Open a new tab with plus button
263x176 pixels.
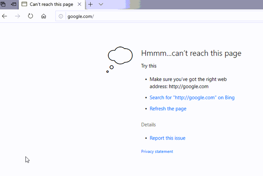tap(90, 4)
